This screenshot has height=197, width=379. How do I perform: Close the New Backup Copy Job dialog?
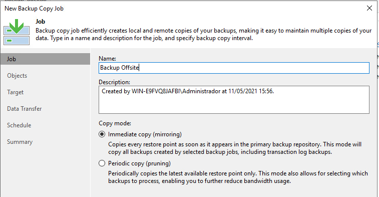pos(369,8)
